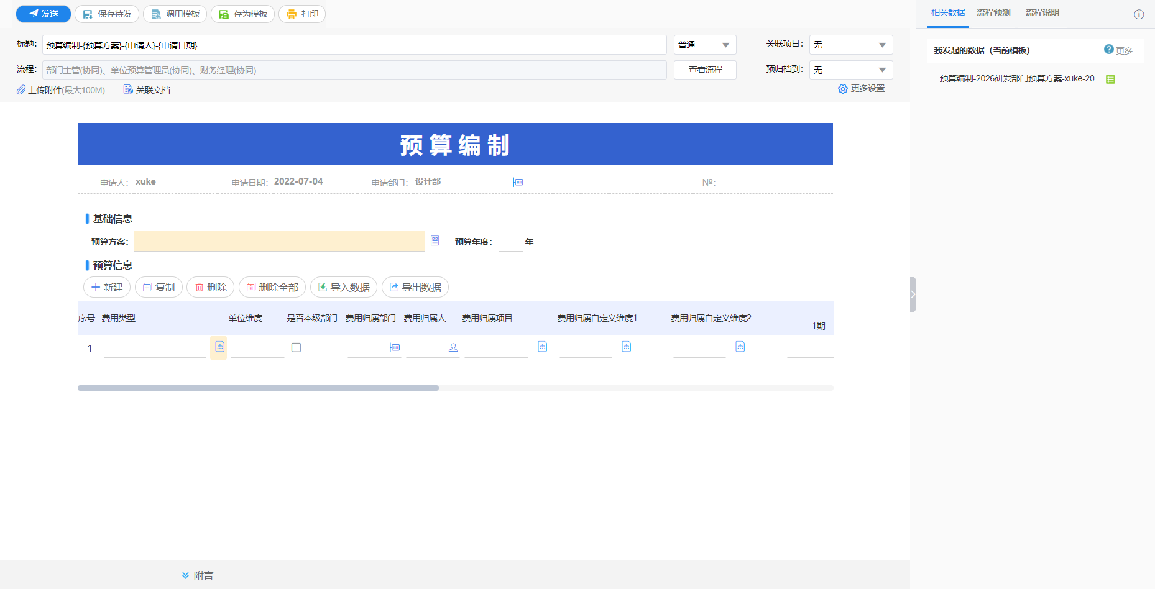Click the 发送 send button

pos(44,14)
